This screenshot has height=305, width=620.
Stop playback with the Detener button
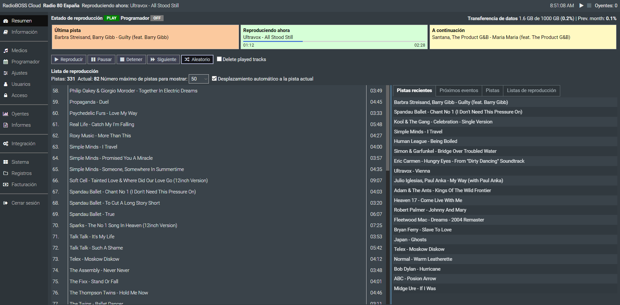(131, 59)
